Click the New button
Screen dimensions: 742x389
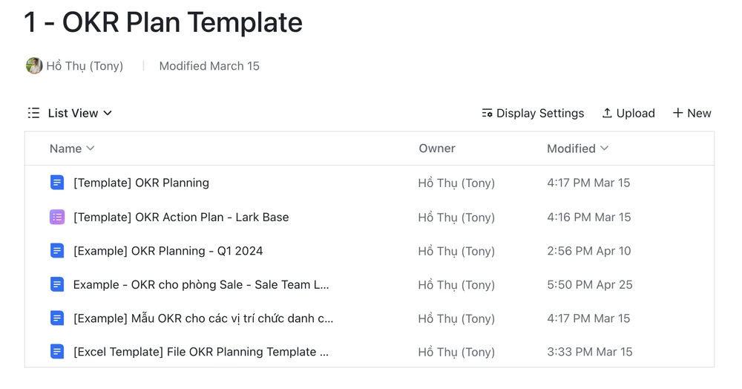[692, 113]
